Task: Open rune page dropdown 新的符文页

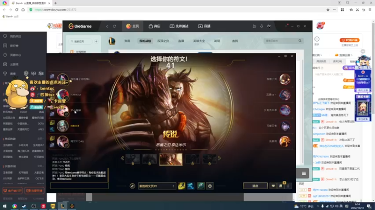Action: [157, 186]
